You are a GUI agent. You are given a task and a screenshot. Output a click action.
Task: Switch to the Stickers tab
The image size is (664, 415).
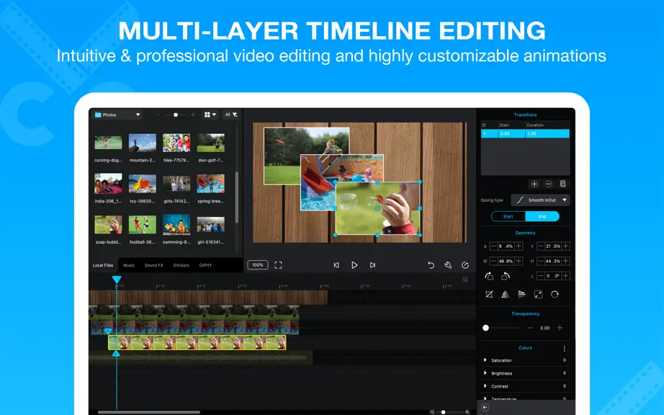tap(181, 266)
